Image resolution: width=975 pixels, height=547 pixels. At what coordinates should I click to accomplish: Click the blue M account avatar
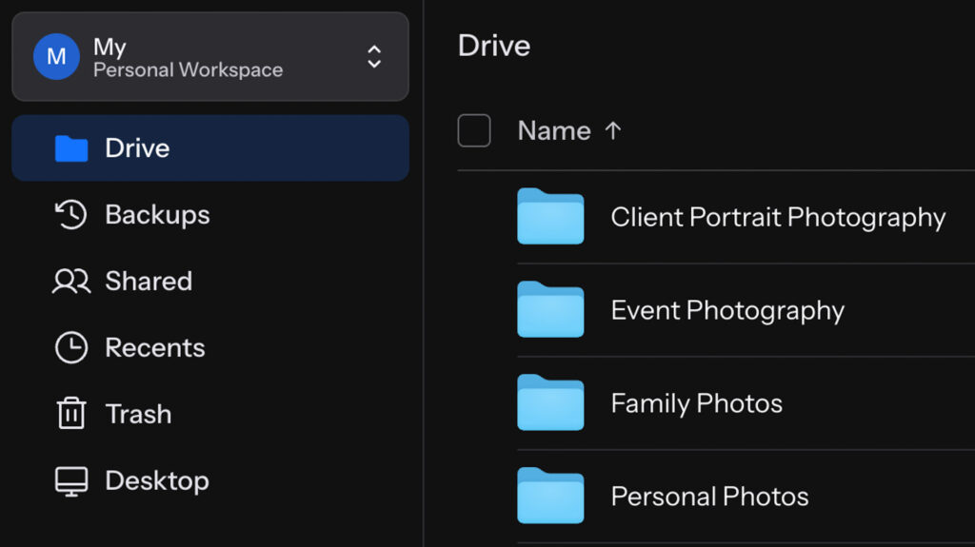(x=56, y=56)
